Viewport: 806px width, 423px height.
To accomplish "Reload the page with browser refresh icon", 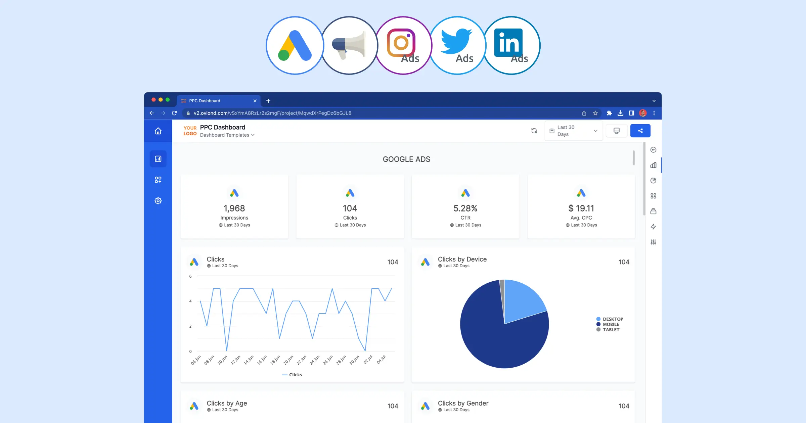I will (174, 113).
